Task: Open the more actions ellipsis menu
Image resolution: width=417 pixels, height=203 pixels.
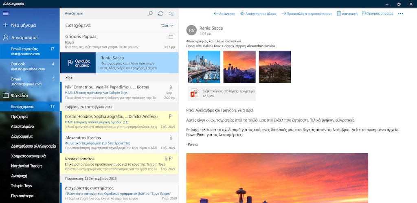Action: (x=400, y=13)
